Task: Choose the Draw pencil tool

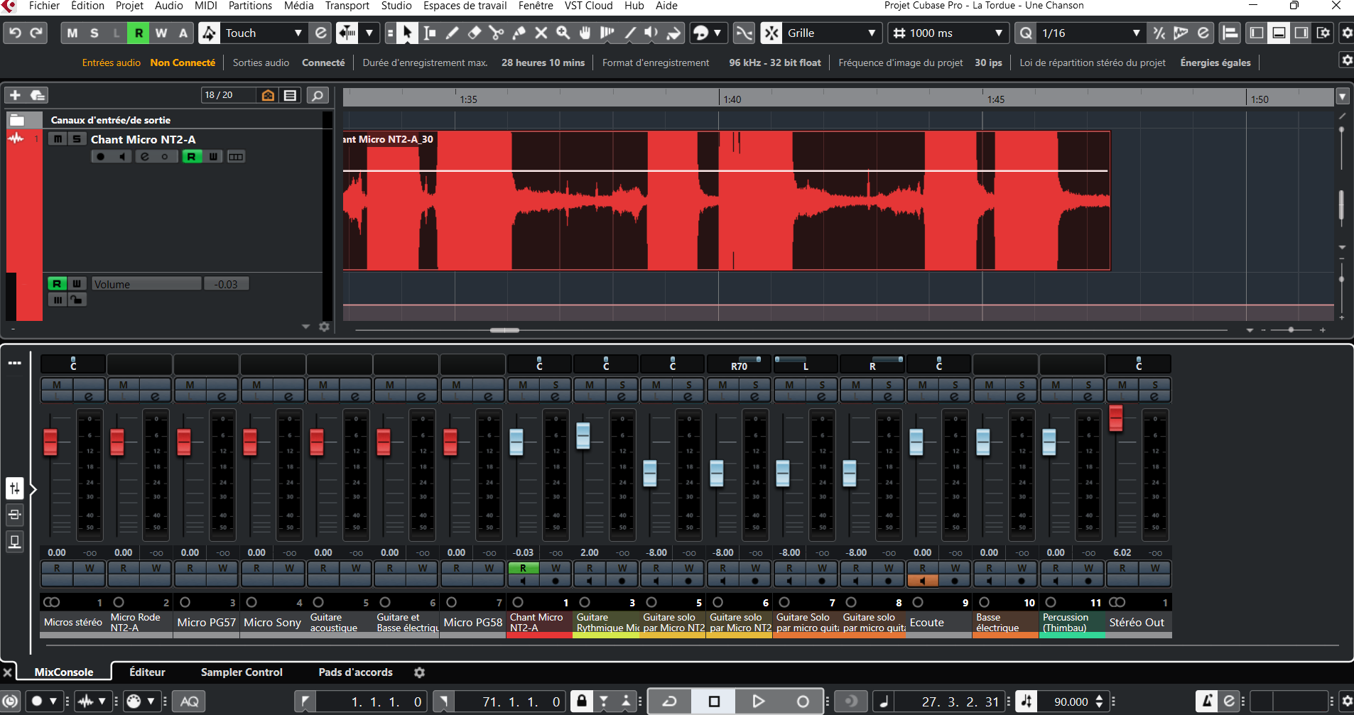Action: (x=452, y=33)
